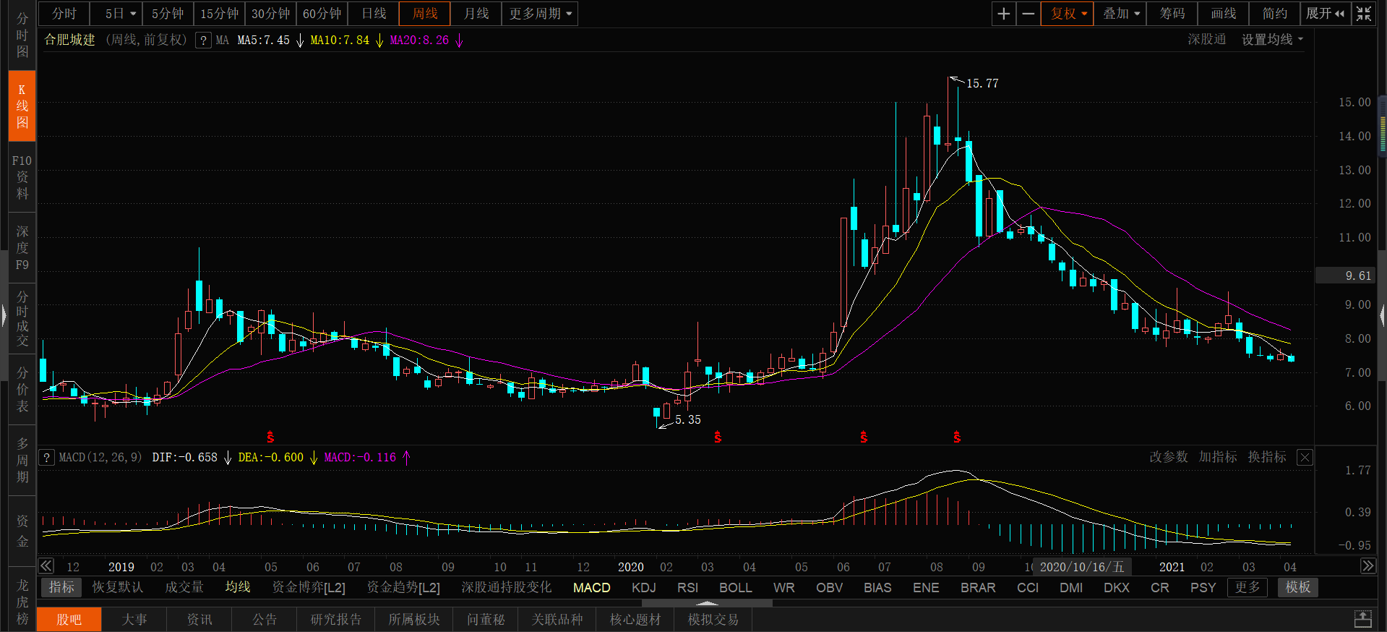Select the 深股通持股变化 indicator
The height and width of the screenshot is (632, 1387).
[506, 587]
